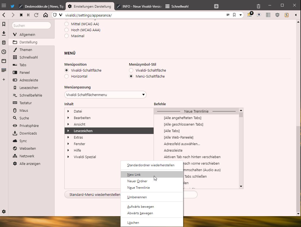Open the Themen settings section
This screenshot has height=227, width=301.
pyautogui.click(x=31, y=50)
